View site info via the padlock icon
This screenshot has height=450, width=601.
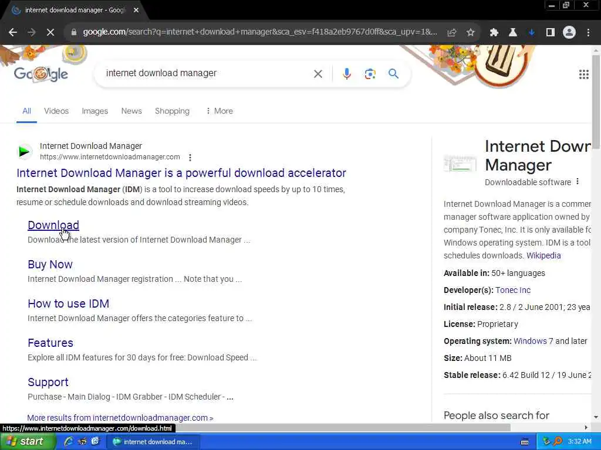[74, 33]
